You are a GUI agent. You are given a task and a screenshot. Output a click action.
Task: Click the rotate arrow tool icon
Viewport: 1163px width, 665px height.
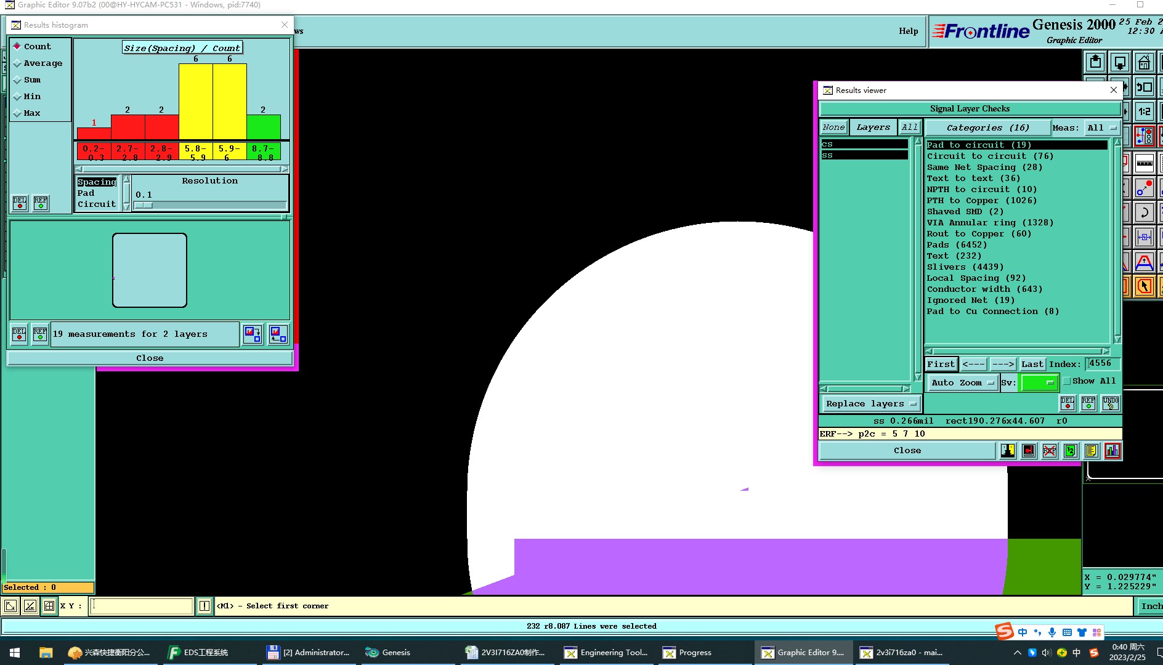point(1145,212)
